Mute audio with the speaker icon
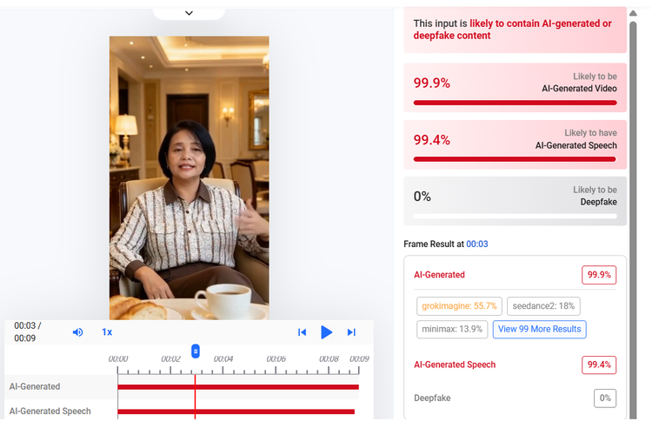 [77, 332]
